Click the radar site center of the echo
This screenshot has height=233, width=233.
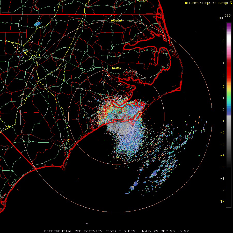click(116, 116)
